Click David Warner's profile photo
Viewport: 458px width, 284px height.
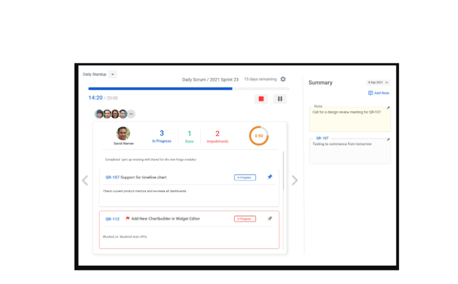[x=123, y=133]
